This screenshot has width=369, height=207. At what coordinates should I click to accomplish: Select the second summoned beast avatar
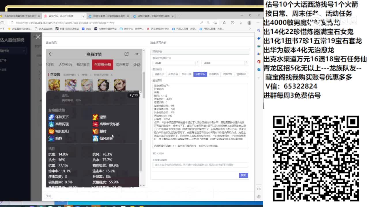coord(71,85)
